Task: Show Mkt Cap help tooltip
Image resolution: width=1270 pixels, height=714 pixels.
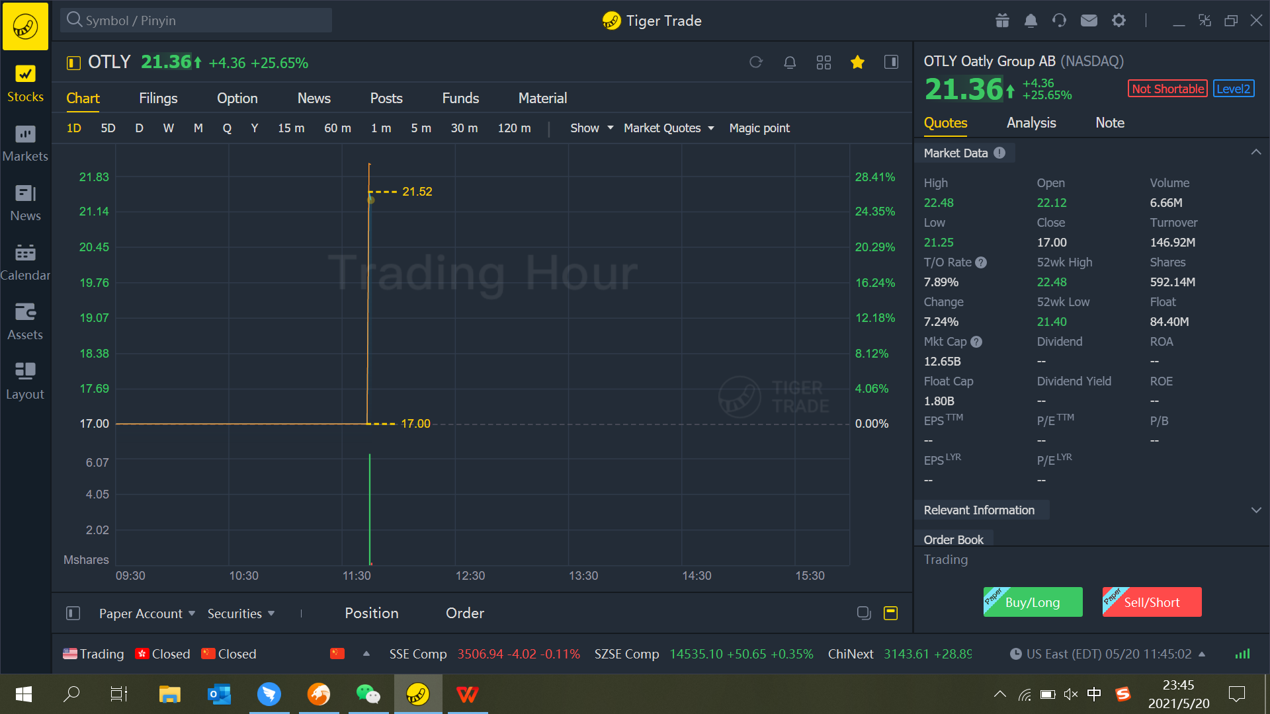Action: tap(976, 342)
